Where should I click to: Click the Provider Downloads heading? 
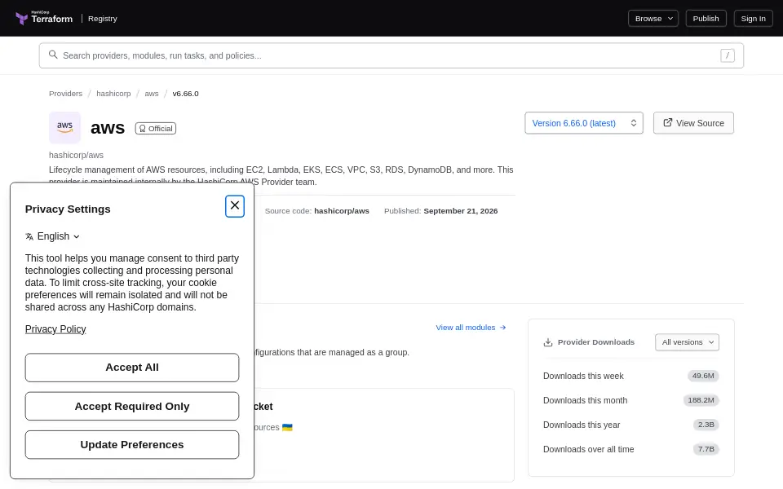pyautogui.click(x=595, y=341)
